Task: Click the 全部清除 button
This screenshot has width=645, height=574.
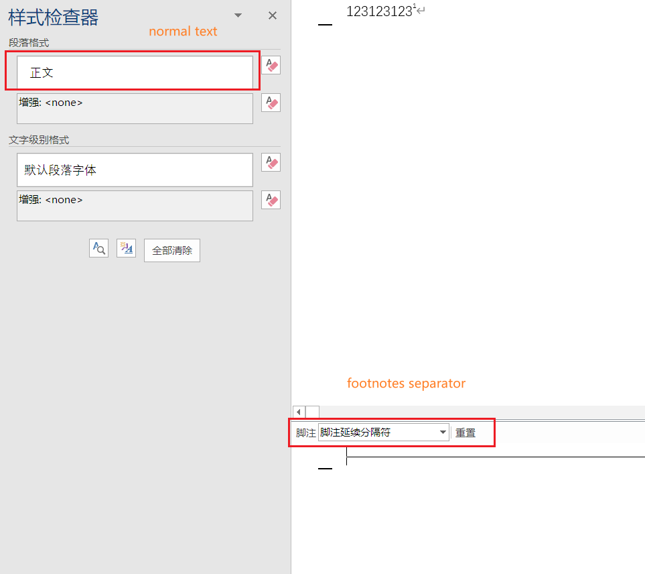Action: click(x=172, y=250)
